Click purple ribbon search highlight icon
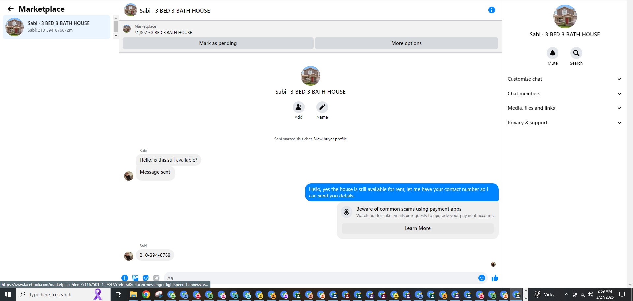Screen dimensions: 633x301 tap(98, 294)
